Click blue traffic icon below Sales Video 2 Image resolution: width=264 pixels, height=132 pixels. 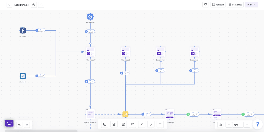(121, 73)
